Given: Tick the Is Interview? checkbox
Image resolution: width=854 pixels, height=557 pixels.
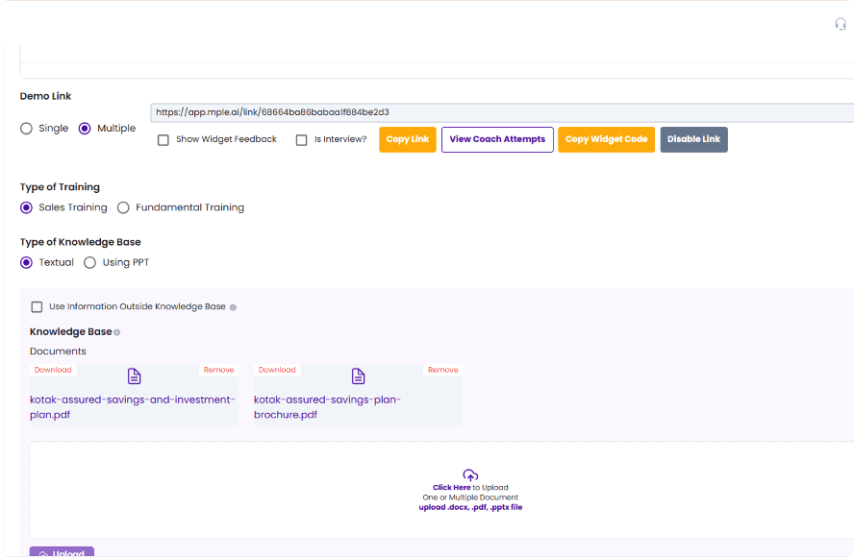Looking at the screenshot, I should (x=302, y=139).
